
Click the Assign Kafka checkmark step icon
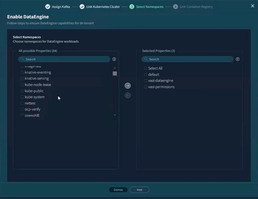[x=48, y=7]
